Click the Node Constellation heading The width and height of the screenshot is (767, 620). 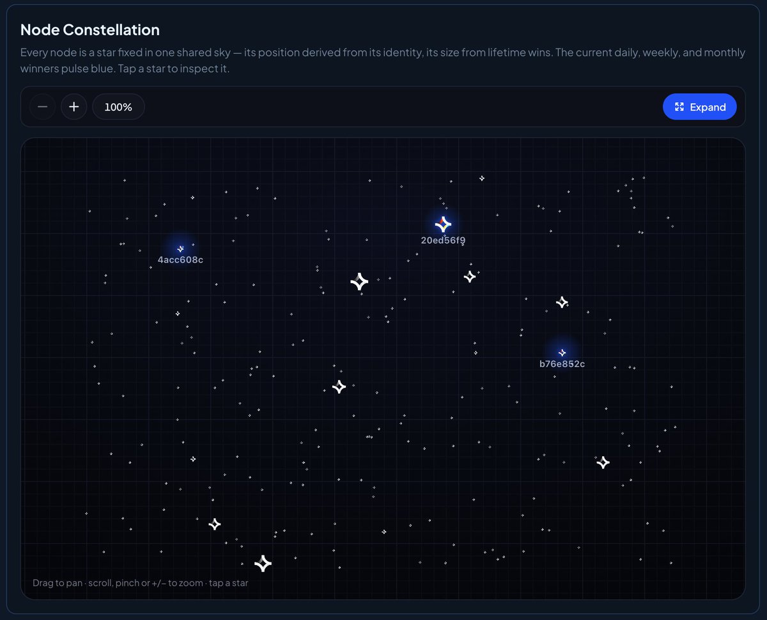tap(90, 29)
